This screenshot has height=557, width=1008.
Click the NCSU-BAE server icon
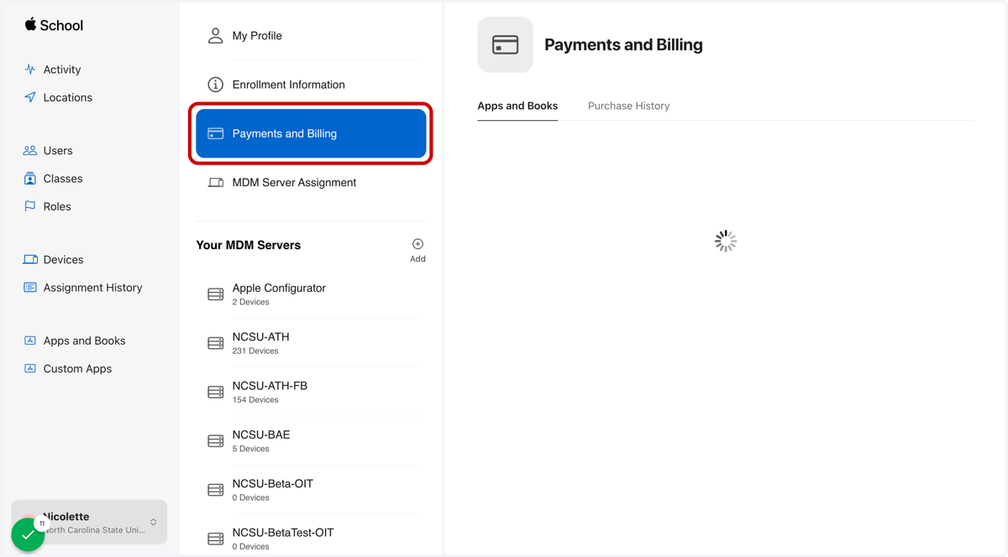pos(216,441)
